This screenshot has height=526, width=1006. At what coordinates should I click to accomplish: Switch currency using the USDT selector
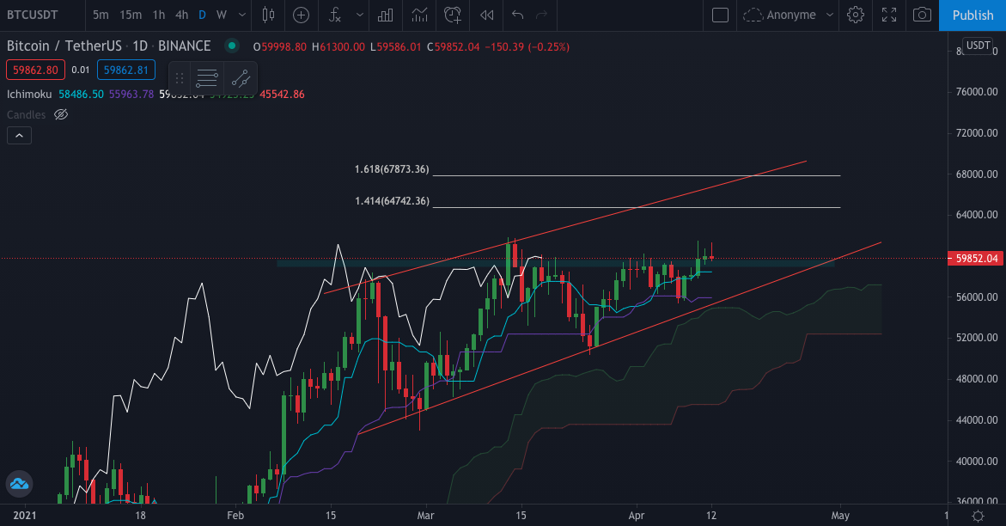(978, 45)
